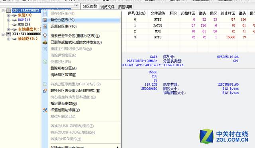Click the rebuild MBR icon

click(45, 49)
